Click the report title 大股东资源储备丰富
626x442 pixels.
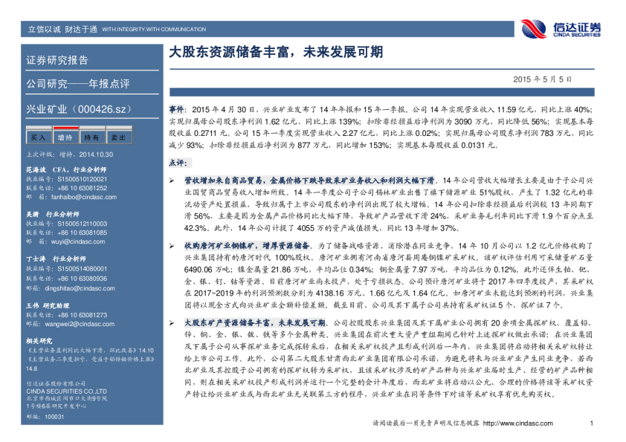277,53
